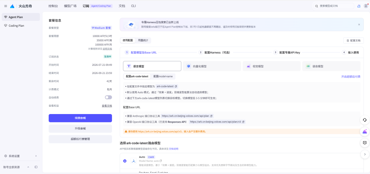Collapse the sidebar panel icon

click(x=36, y=167)
